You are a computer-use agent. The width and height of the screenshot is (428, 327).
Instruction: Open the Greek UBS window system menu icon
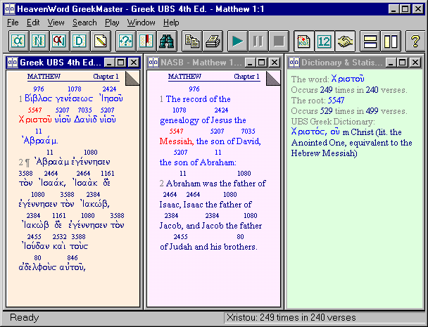pyautogui.click(x=12, y=63)
